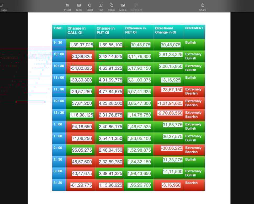Screen dimensions: 254x204
Task: Click the cell with 94,18,650
Action: pos(81,126)
